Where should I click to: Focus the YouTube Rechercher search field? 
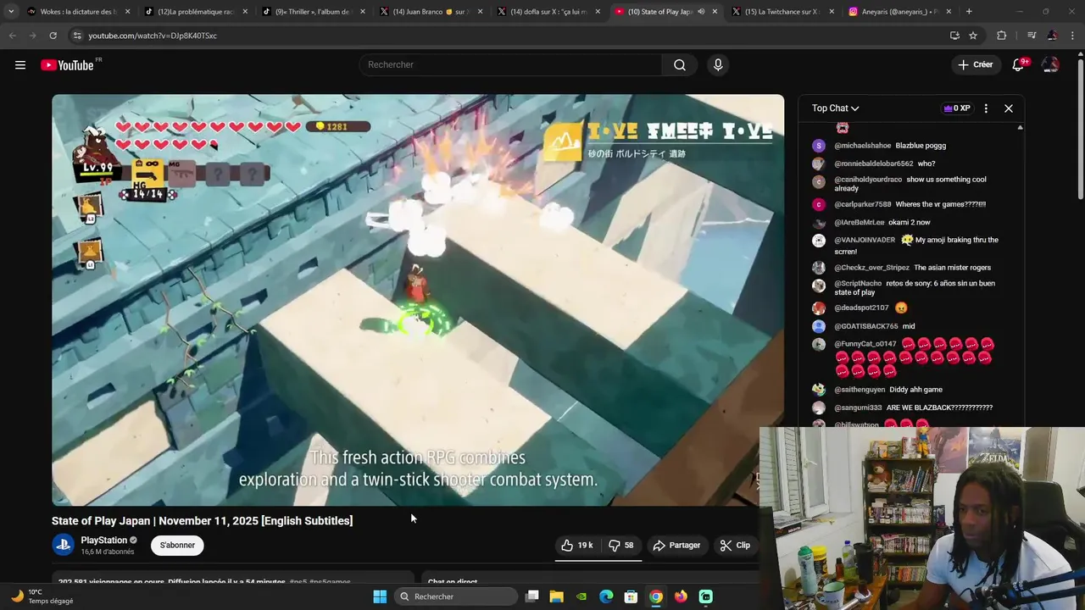coord(511,65)
